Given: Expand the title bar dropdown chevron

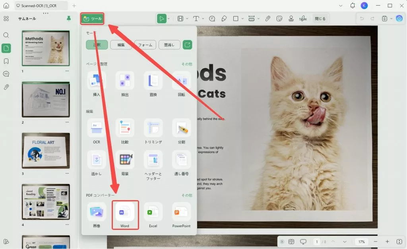Looking at the screenshot, I should pyautogui.click(x=341, y=6).
